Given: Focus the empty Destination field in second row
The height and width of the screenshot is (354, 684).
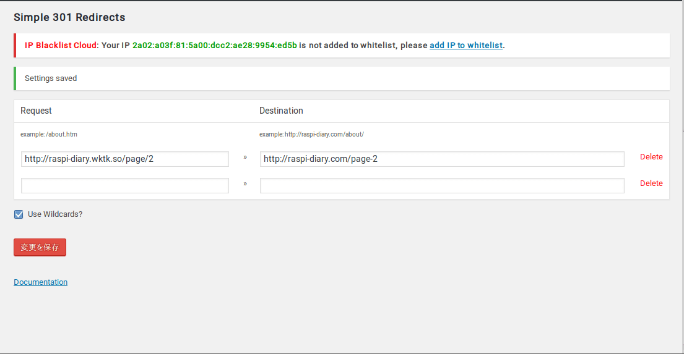Looking at the screenshot, I should pos(442,185).
